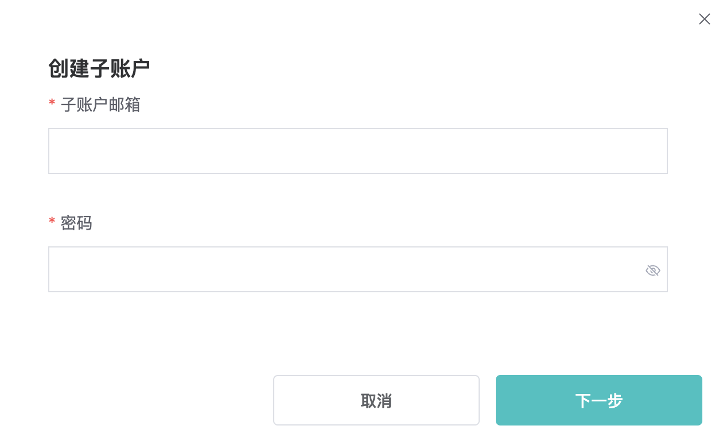This screenshot has height=441, width=723.
Task: Close the 创建子账户 dialog with the X icon
Action: [704, 19]
